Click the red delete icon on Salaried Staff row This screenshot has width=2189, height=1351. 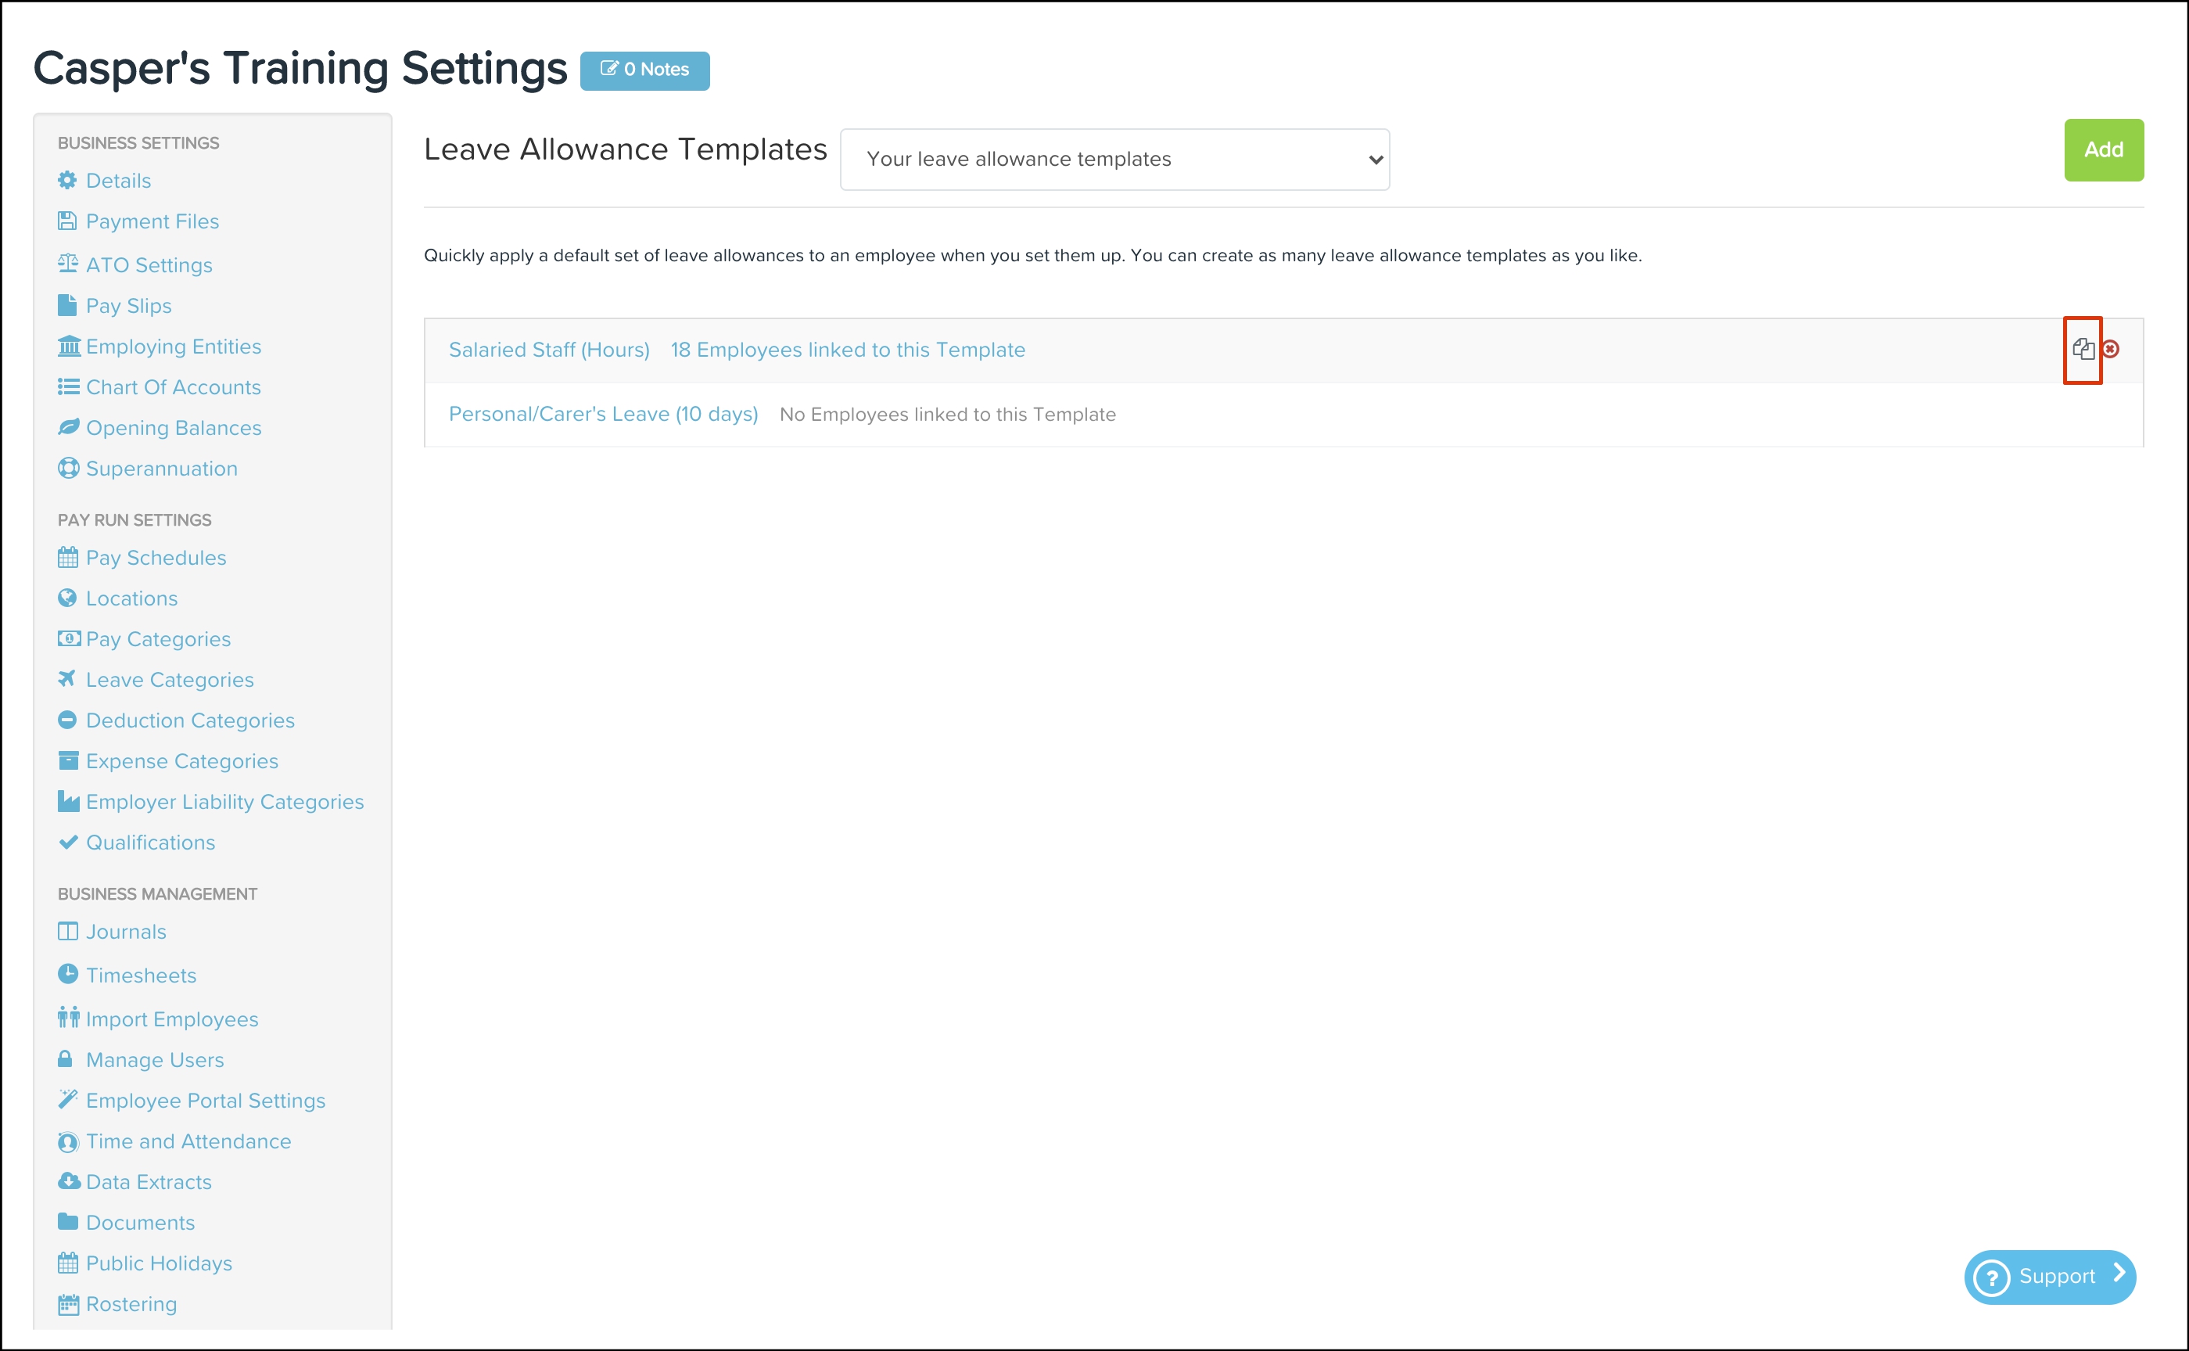point(2111,350)
